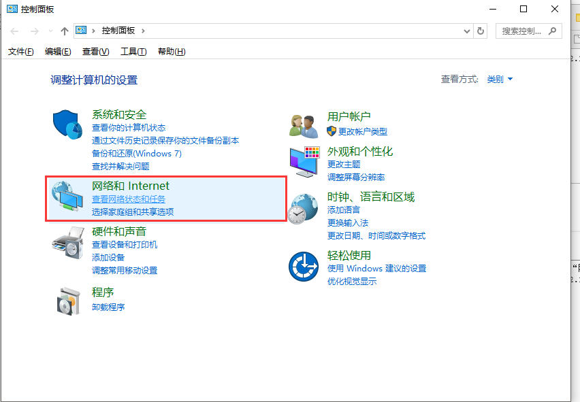Click 更换输入法 link
Image resolution: width=580 pixels, height=402 pixels.
point(348,223)
